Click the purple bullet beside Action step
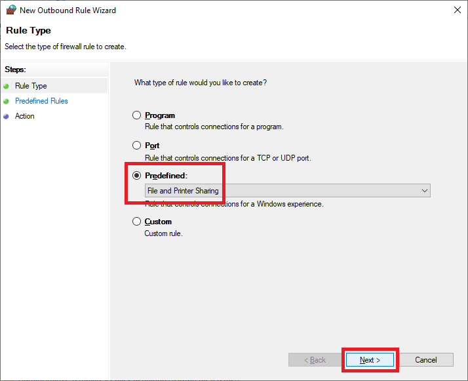This screenshot has height=381, width=468. (x=6, y=116)
